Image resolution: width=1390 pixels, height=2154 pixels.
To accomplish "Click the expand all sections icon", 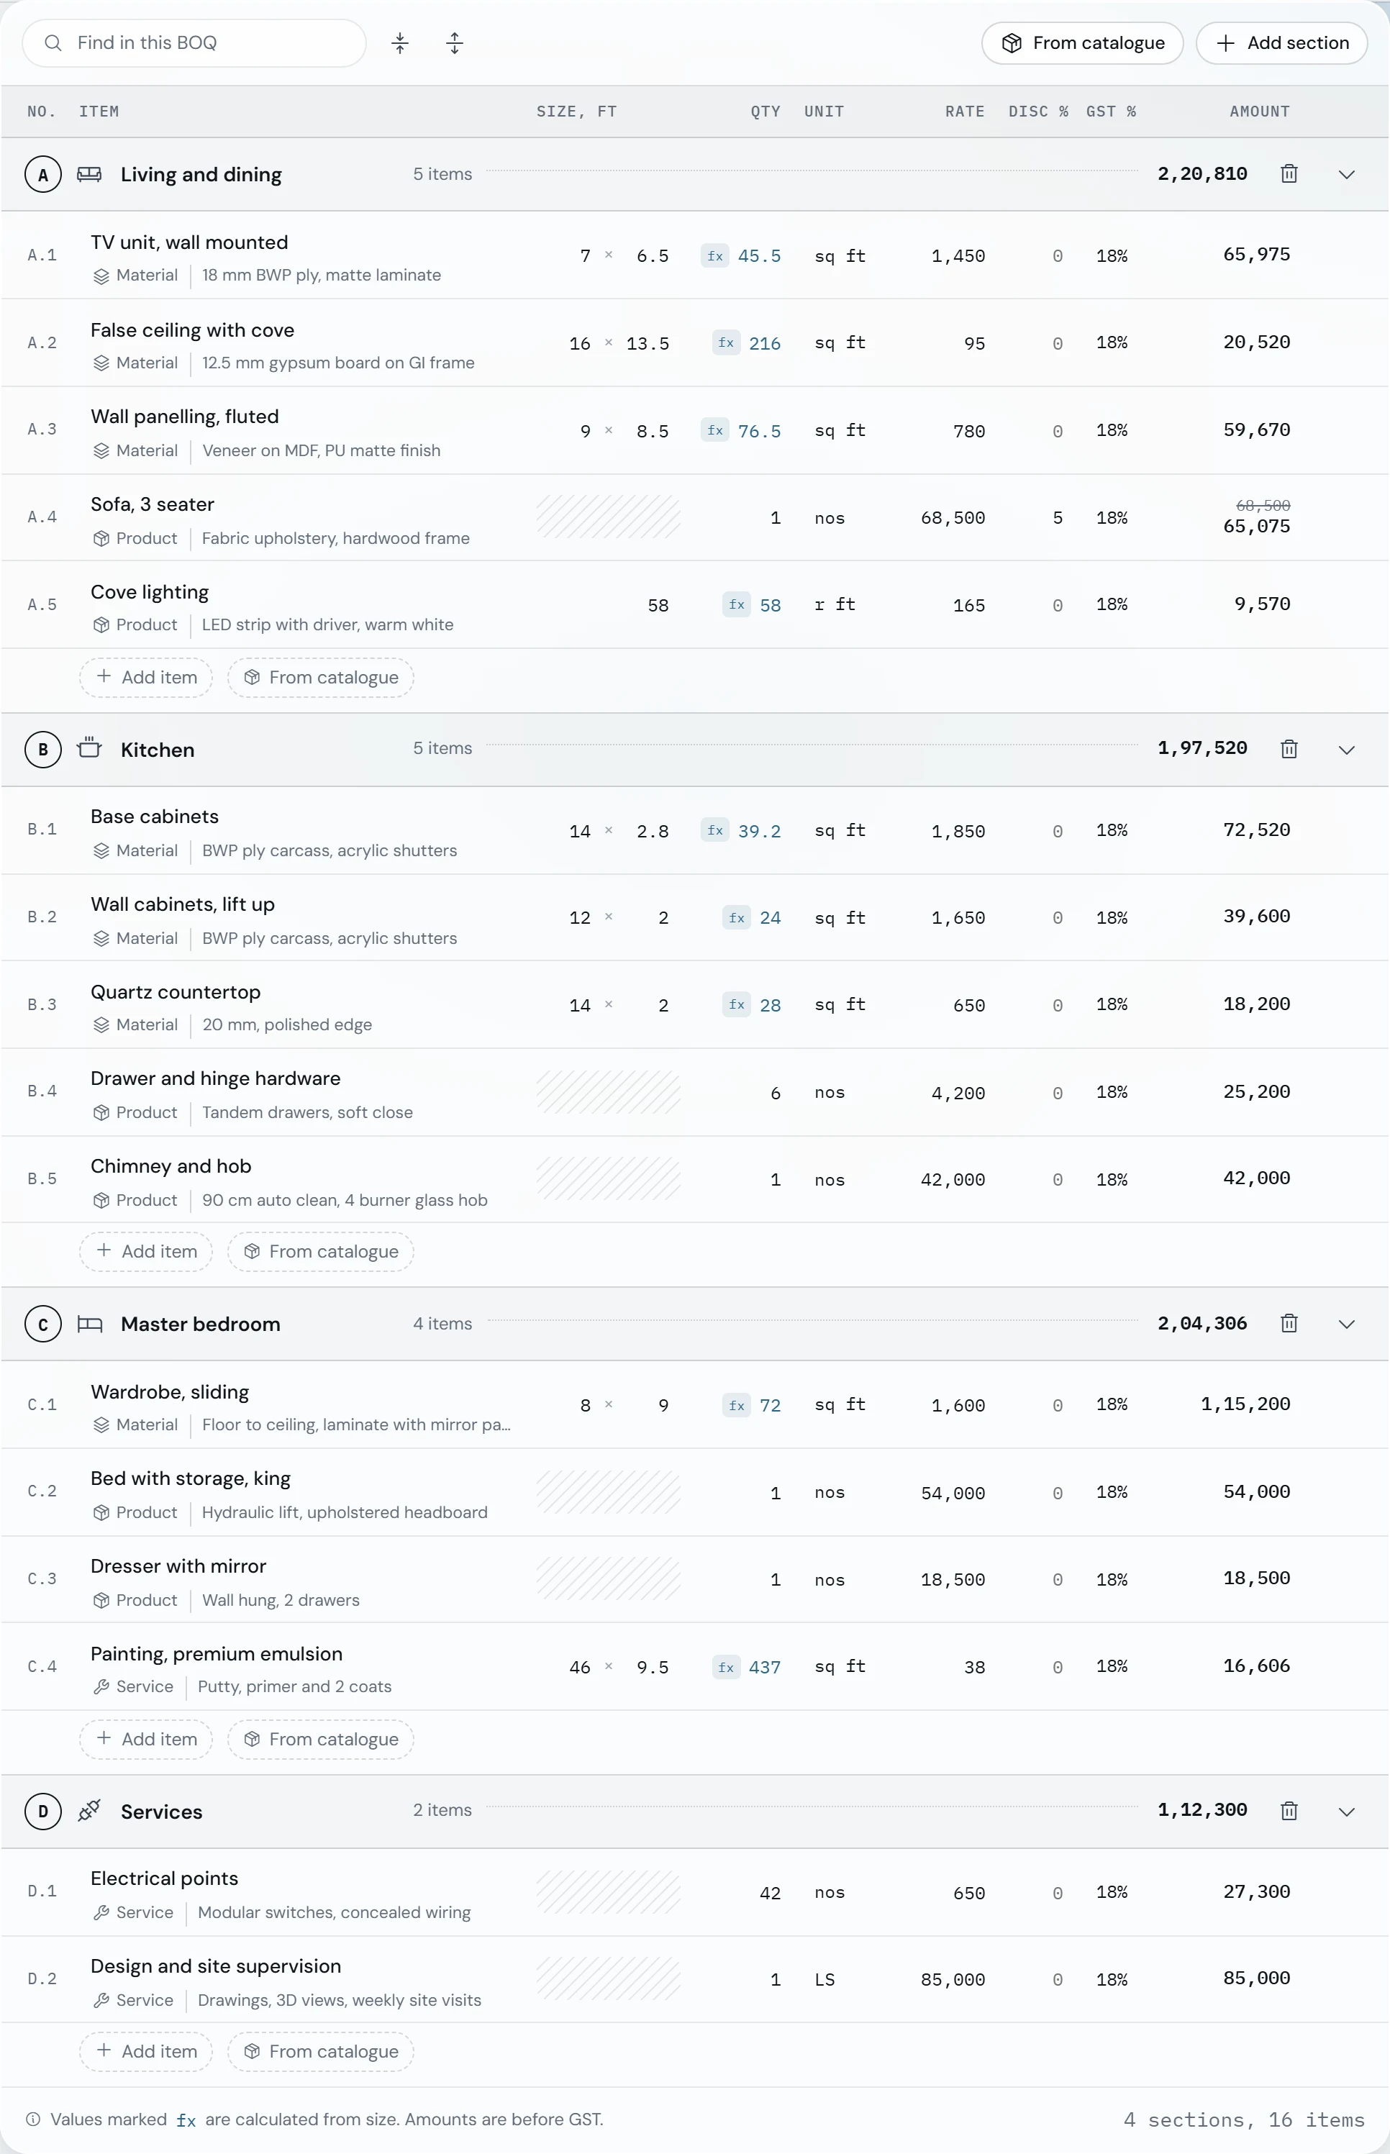I will [x=455, y=43].
